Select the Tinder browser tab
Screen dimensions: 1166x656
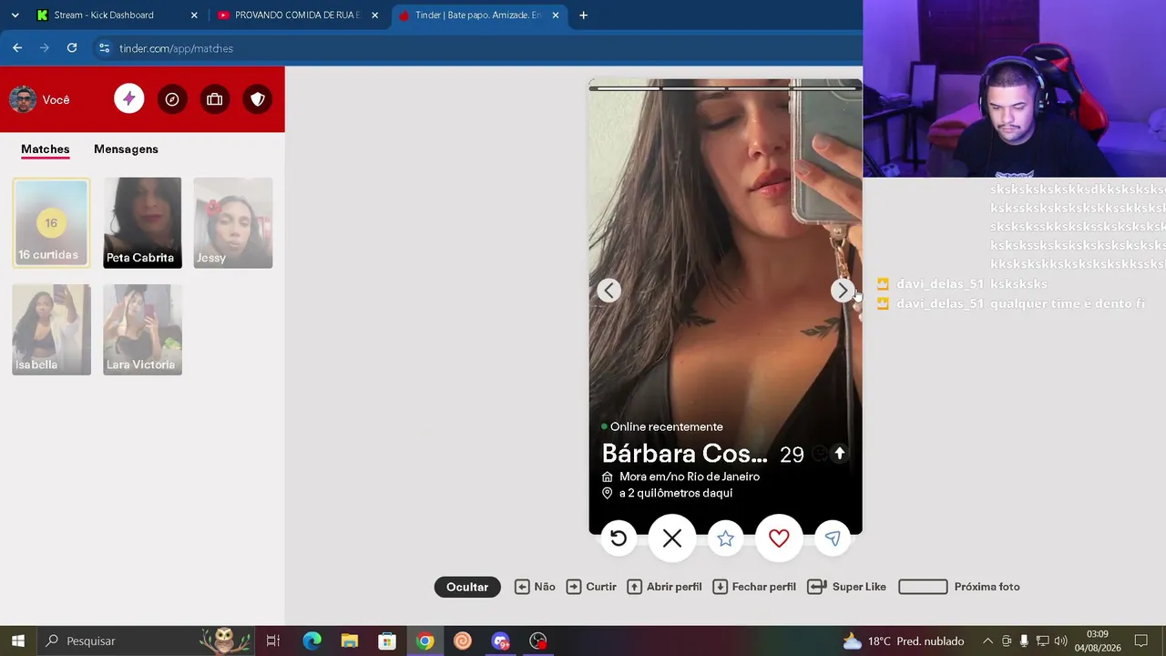click(x=479, y=15)
